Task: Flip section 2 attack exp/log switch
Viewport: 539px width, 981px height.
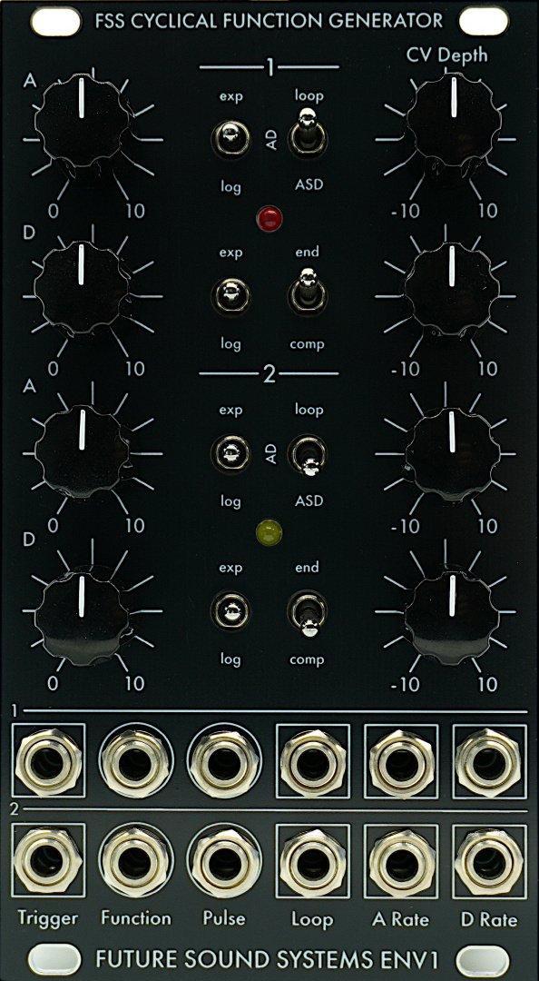Action: pyautogui.click(x=230, y=452)
